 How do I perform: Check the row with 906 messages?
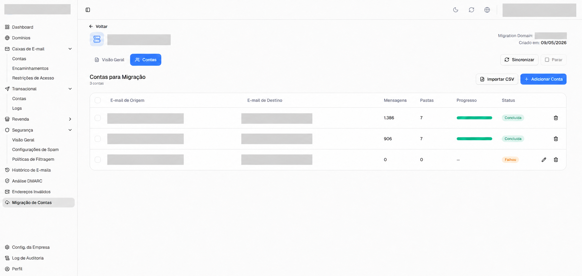click(x=98, y=139)
